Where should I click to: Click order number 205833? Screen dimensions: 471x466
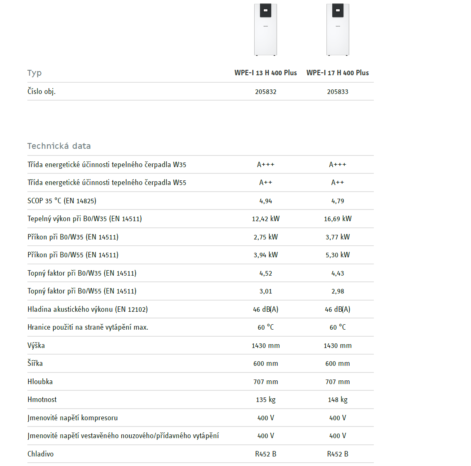coord(338,92)
